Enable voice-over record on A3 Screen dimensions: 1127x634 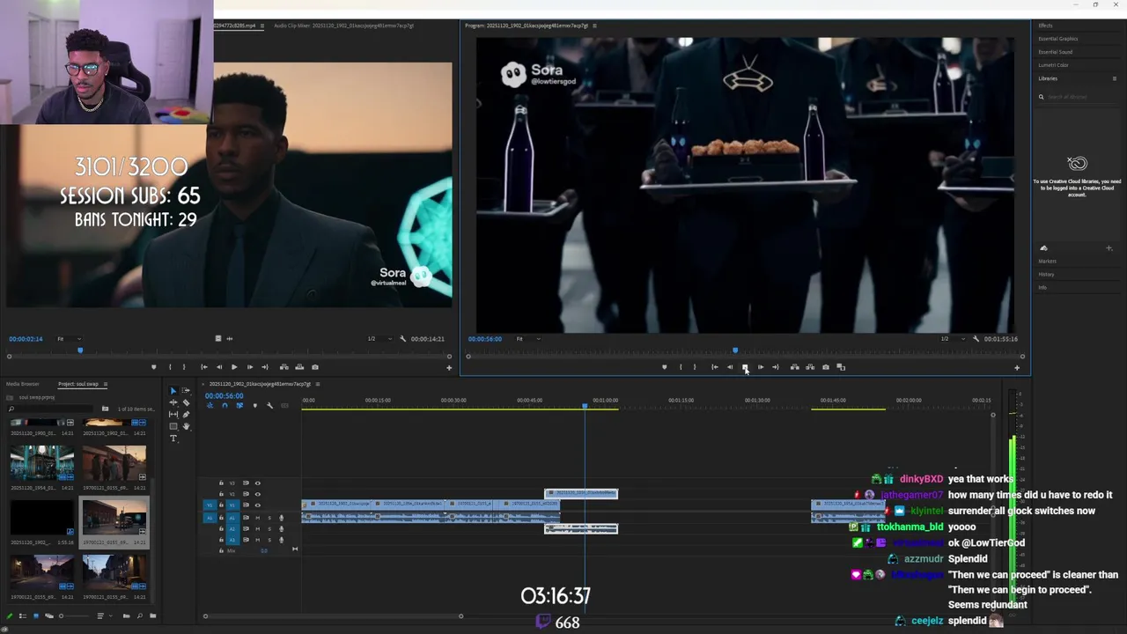(x=281, y=540)
